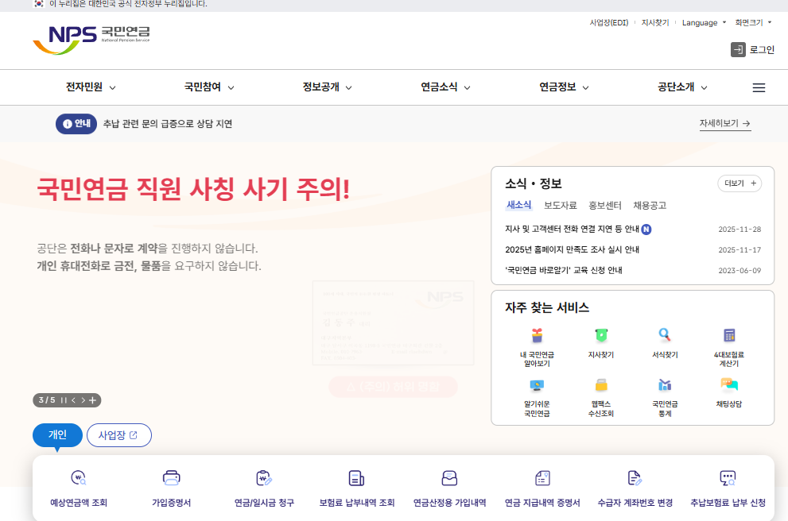Click the date 2023-06-09

pyautogui.click(x=739, y=271)
